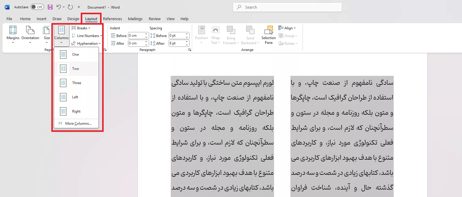The image size is (462, 197).
Task: Open the Undo history dropdown arrow
Action: pyautogui.click(x=64, y=7)
